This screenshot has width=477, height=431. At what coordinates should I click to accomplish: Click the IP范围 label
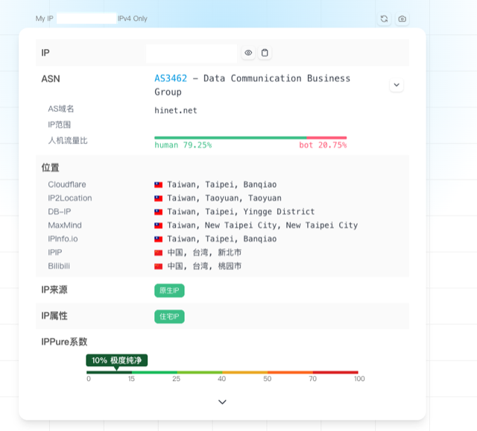tap(60, 125)
